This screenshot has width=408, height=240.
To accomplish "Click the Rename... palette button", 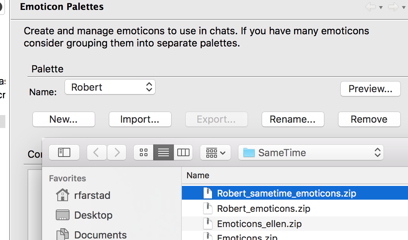I will click(x=293, y=119).
